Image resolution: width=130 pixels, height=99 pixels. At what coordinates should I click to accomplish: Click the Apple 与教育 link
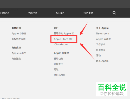point(19,33)
